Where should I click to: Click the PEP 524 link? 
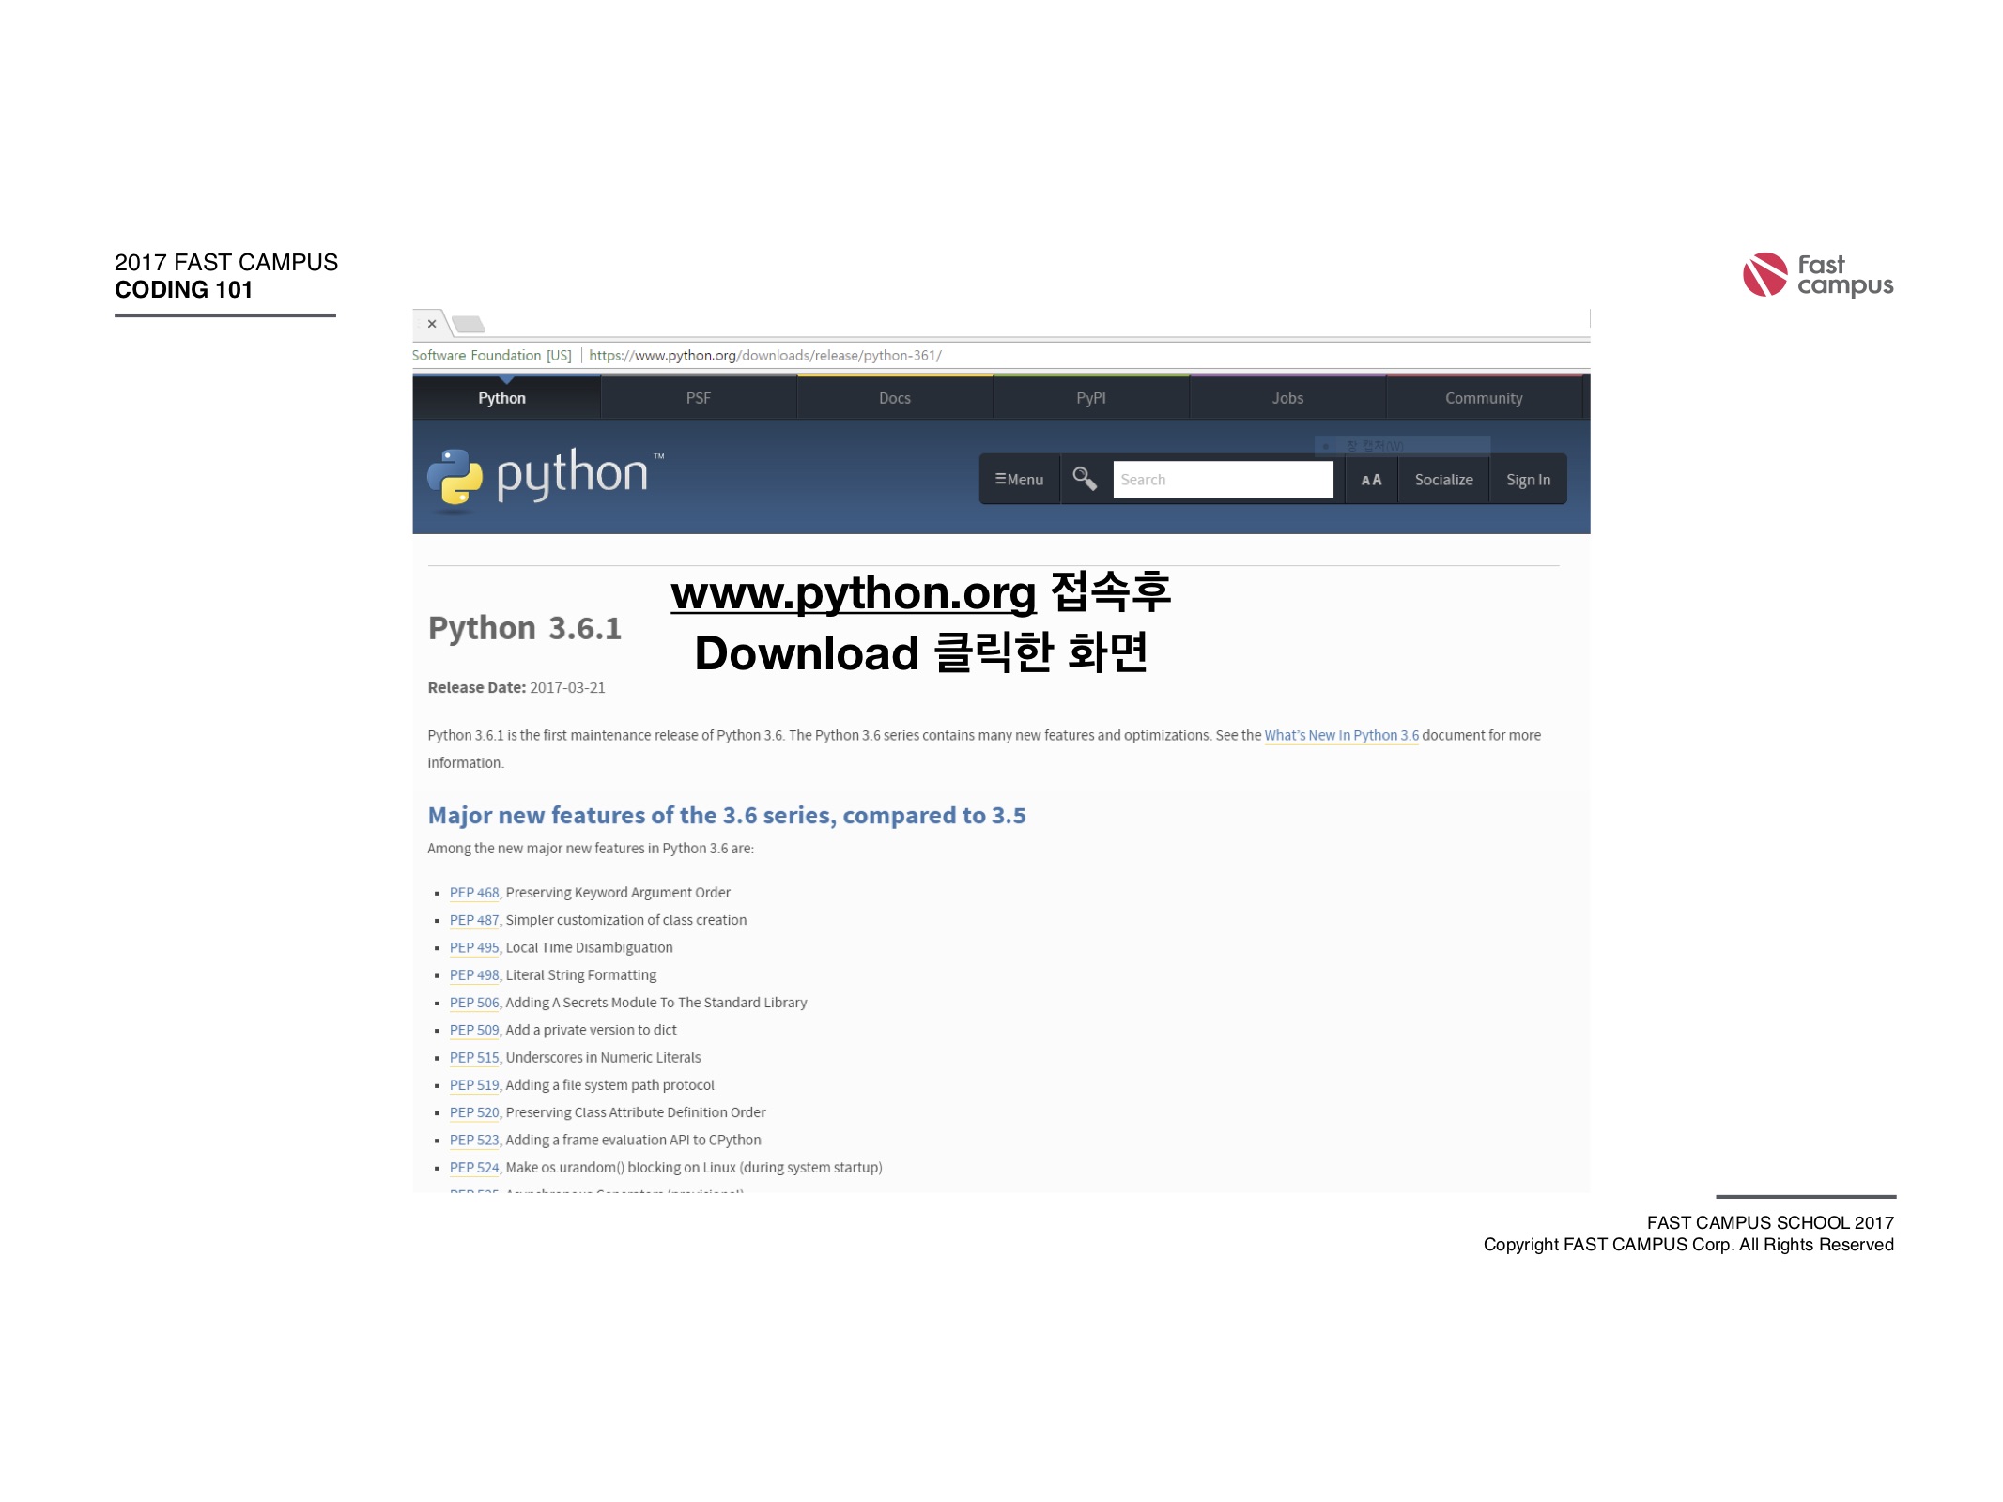[474, 1168]
